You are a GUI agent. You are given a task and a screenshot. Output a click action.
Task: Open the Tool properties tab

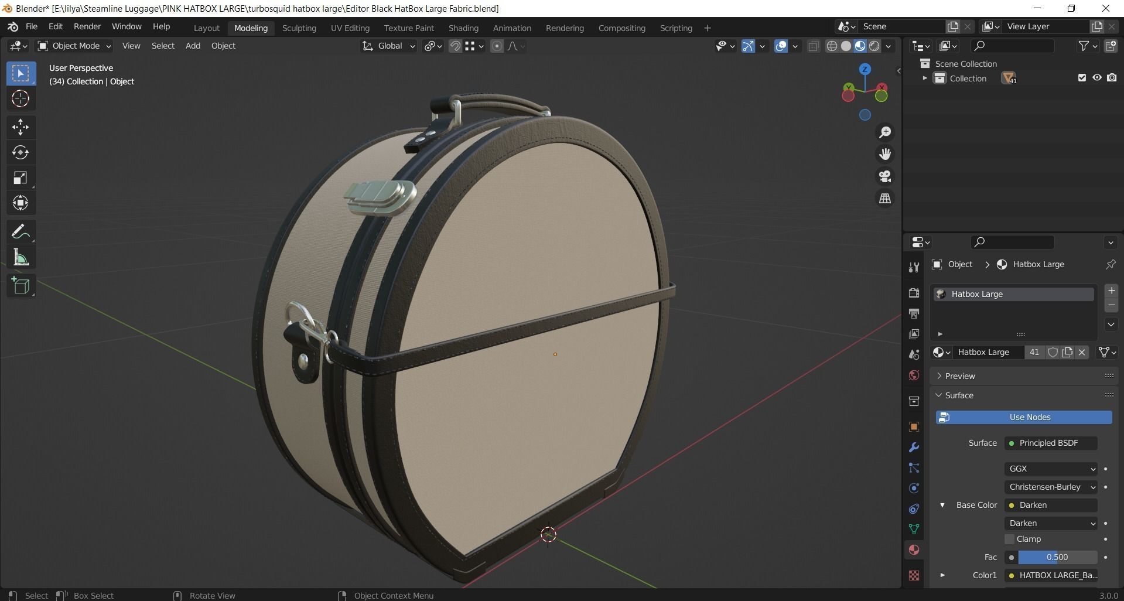(914, 268)
